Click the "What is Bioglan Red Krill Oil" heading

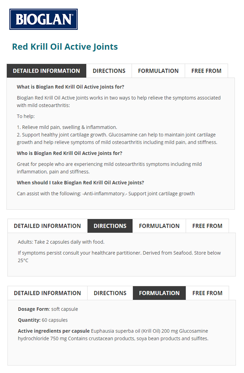pos(70,87)
